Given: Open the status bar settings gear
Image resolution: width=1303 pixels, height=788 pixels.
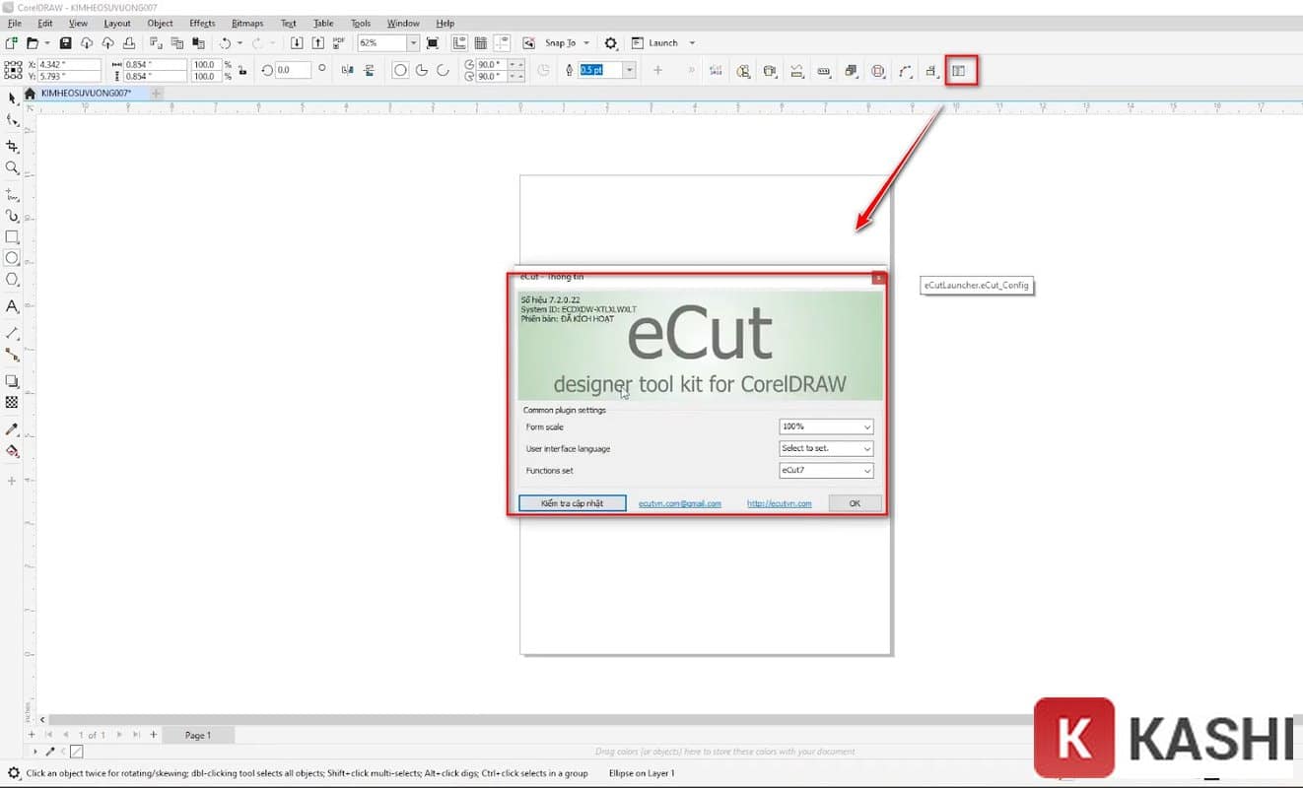Looking at the screenshot, I should pyautogui.click(x=13, y=773).
